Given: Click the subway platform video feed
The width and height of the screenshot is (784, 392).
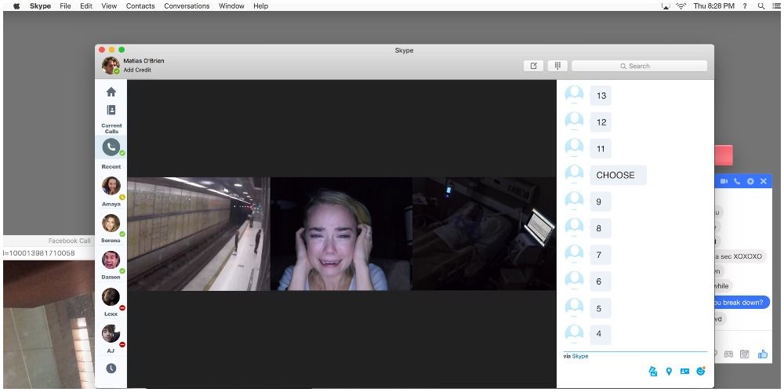Looking at the screenshot, I should point(198,234).
